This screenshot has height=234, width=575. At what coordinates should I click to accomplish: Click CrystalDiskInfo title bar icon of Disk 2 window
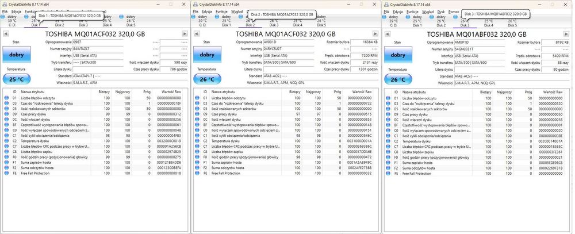click(195, 4)
